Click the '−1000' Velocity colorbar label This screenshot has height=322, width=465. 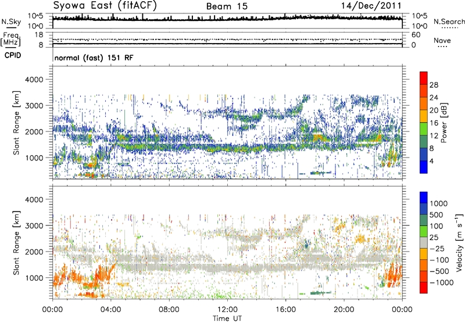(442, 282)
